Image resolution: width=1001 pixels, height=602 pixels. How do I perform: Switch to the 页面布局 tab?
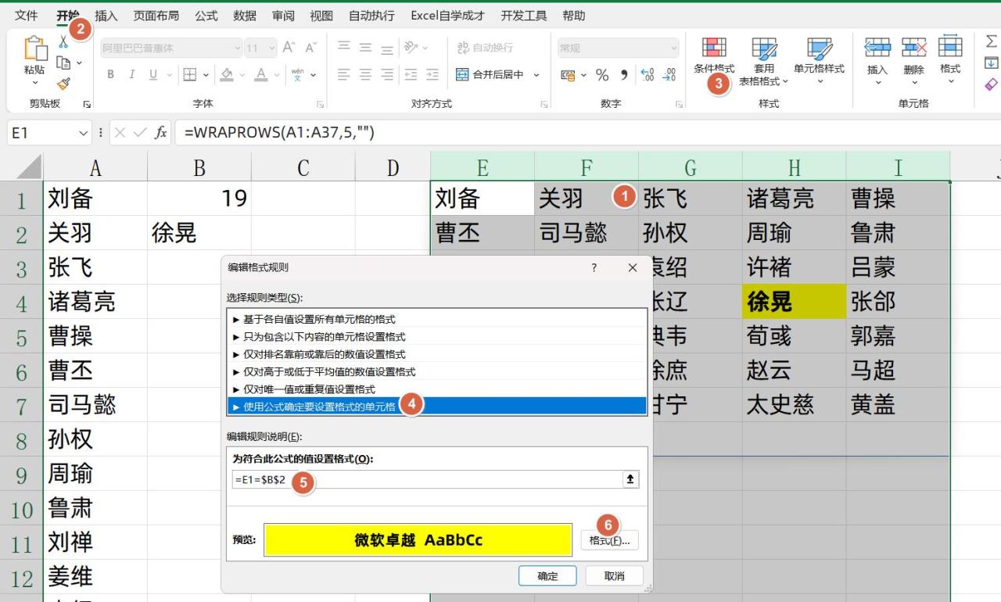156,16
